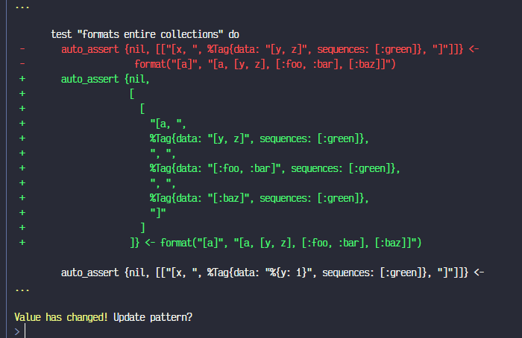The height and width of the screenshot is (338, 522).
Task: Click the test name "formats entire collections"
Action: click(150, 34)
